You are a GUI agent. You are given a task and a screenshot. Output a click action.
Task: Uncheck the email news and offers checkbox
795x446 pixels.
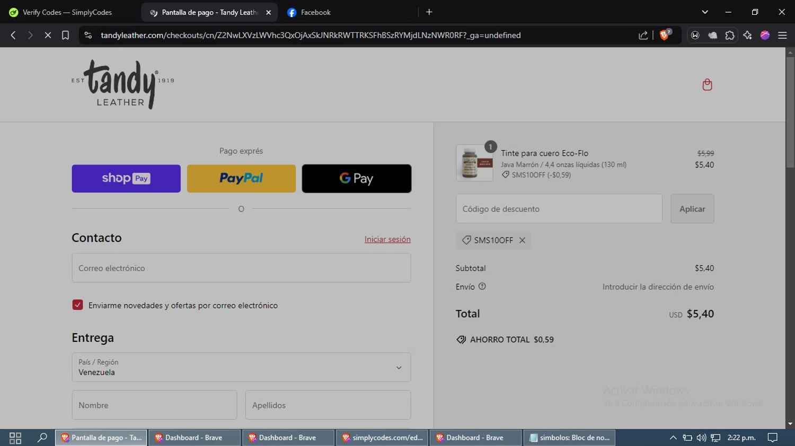[77, 305]
